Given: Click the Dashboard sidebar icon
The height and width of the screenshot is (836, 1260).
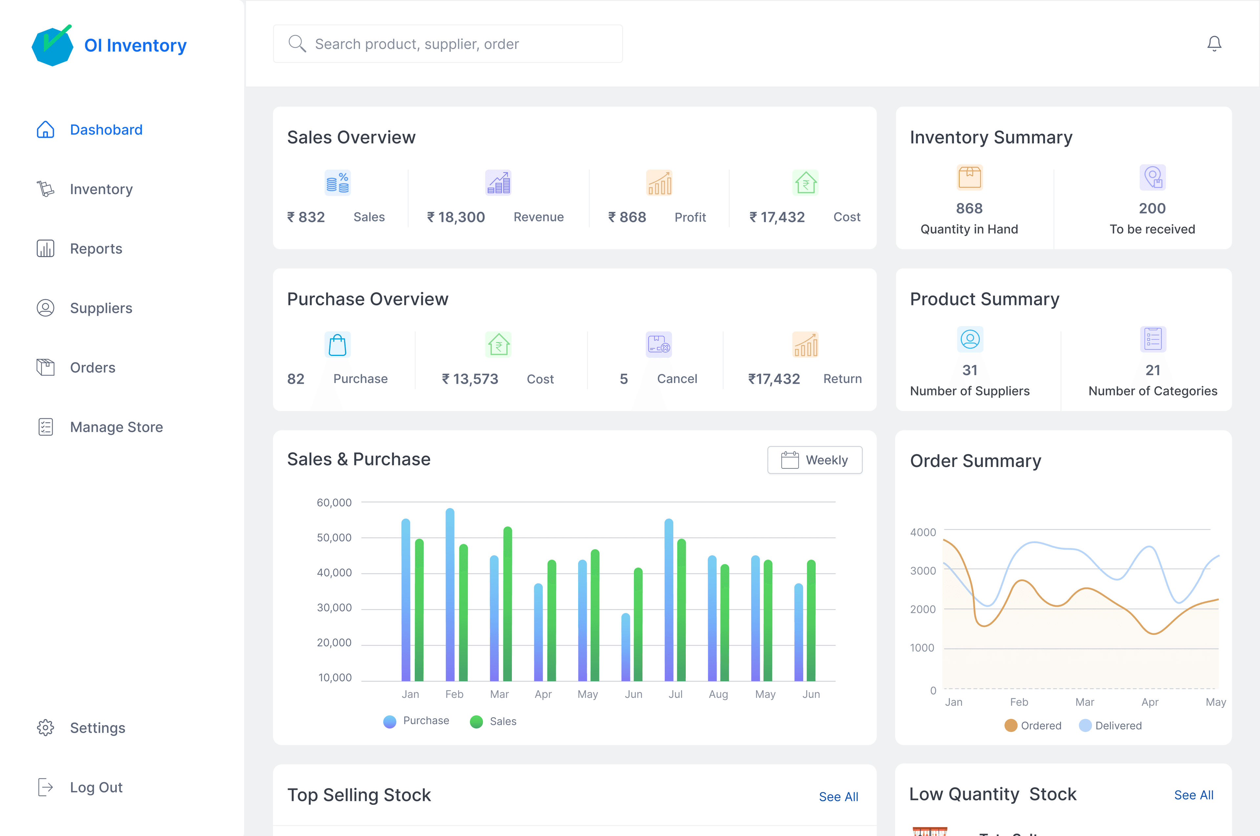Looking at the screenshot, I should pos(45,130).
